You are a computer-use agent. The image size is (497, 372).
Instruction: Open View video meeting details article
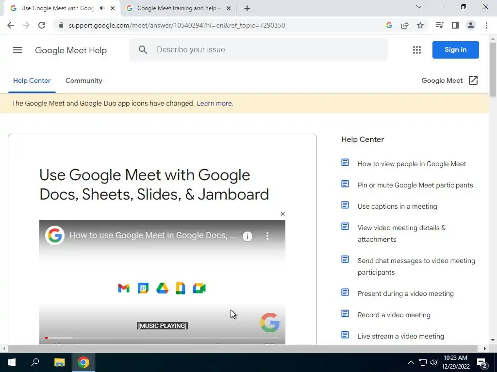pyautogui.click(x=401, y=233)
